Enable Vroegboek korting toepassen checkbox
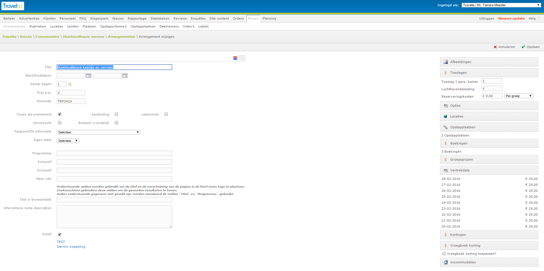Image resolution: width=544 pixels, height=271 pixels. pyautogui.click(x=444, y=254)
